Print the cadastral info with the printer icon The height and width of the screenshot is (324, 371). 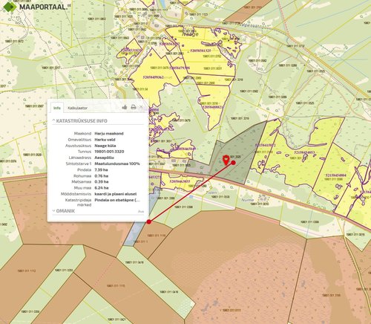pyautogui.click(x=134, y=107)
